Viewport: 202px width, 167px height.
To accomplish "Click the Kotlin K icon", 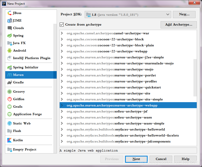I will (10, 140).
